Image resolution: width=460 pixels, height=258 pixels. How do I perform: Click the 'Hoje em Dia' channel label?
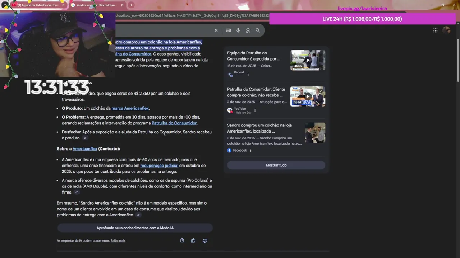pyautogui.click(x=243, y=113)
